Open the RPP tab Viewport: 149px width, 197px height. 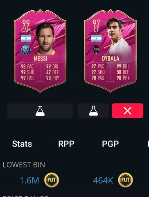pyautogui.click(x=66, y=144)
